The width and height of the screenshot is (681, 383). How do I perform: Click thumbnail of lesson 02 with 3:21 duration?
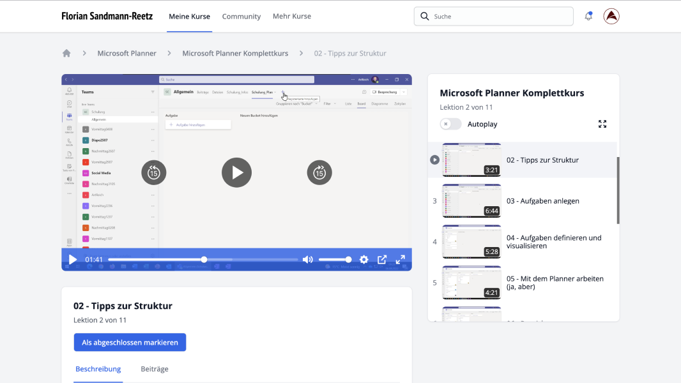point(471,160)
